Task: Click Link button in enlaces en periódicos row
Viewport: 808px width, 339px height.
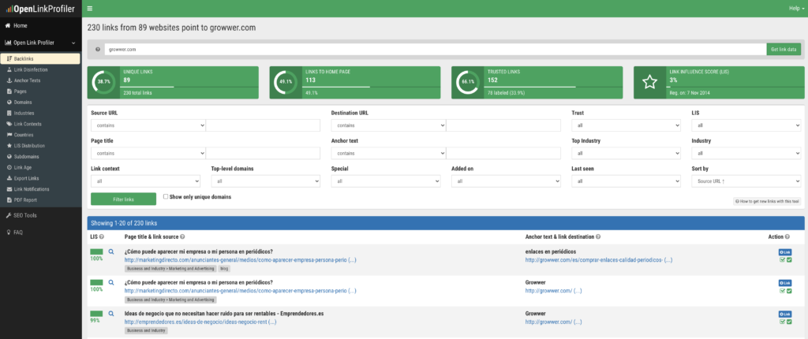Action: (785, 252)
